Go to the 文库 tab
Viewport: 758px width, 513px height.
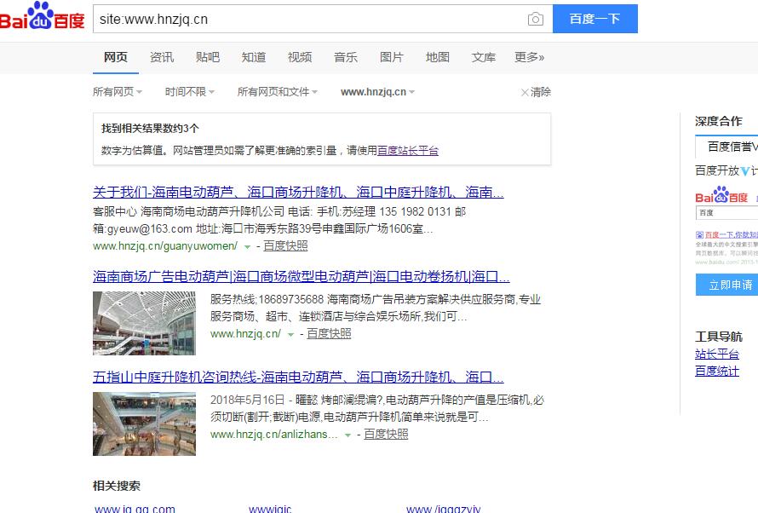484,58
